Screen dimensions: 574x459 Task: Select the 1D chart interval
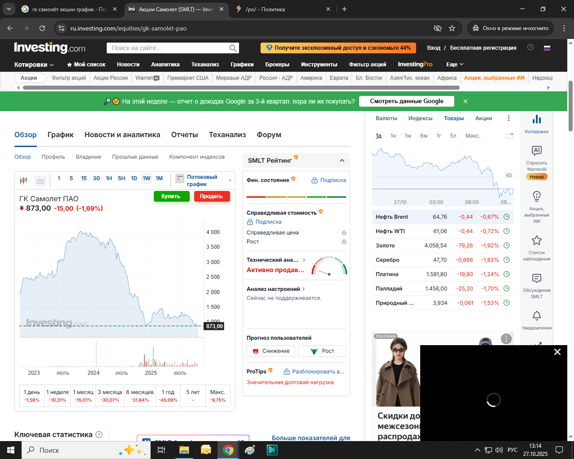tap(134, 178)
